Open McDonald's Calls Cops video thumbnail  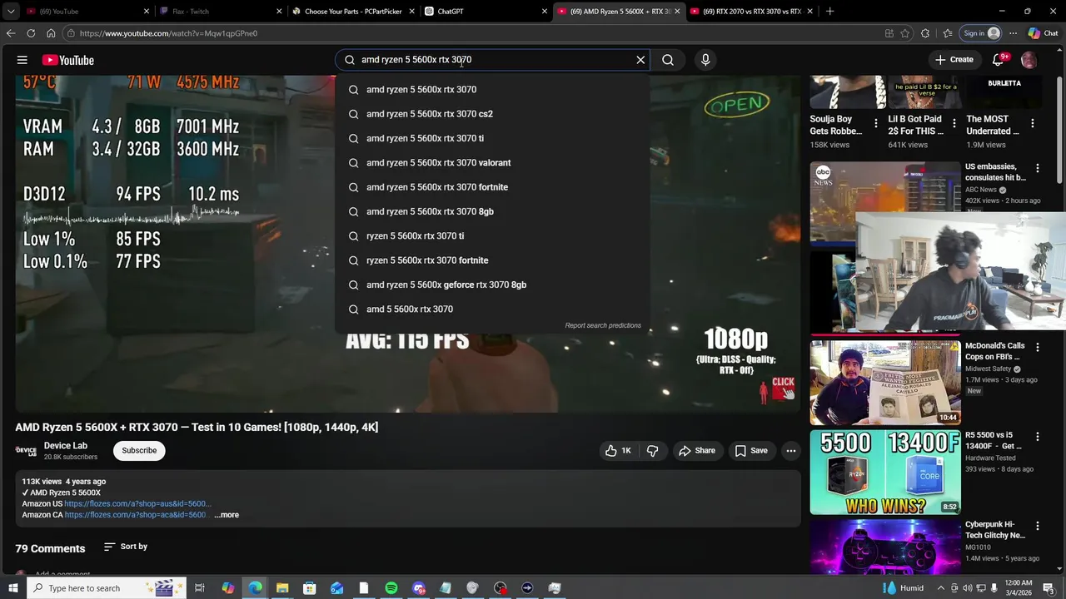[885, 383]
